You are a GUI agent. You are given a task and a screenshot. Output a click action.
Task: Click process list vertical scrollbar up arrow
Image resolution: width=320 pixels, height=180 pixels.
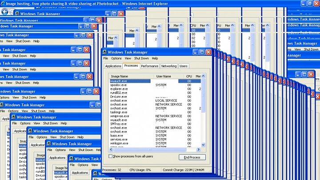pyautogui.click(x=203, y=76)
